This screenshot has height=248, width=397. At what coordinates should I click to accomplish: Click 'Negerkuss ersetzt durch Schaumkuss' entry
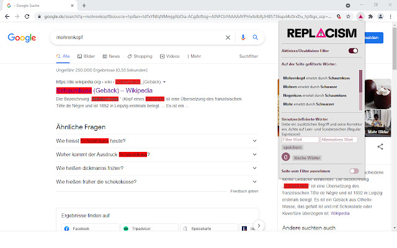pyautogui.click(x=314, y=95)
